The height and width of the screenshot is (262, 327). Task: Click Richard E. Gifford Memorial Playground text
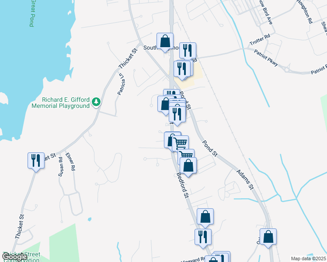(x=61, y=103)
